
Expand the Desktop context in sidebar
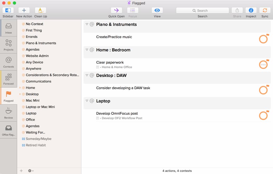point(20,94)
